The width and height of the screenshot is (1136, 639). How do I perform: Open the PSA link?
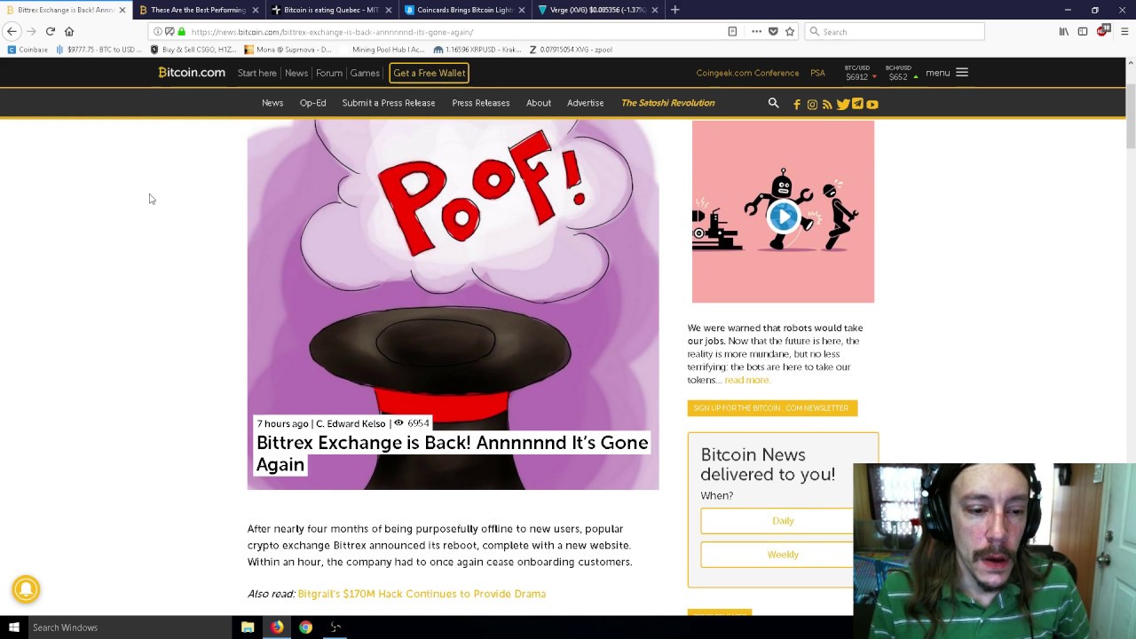(x=817, y=73)
